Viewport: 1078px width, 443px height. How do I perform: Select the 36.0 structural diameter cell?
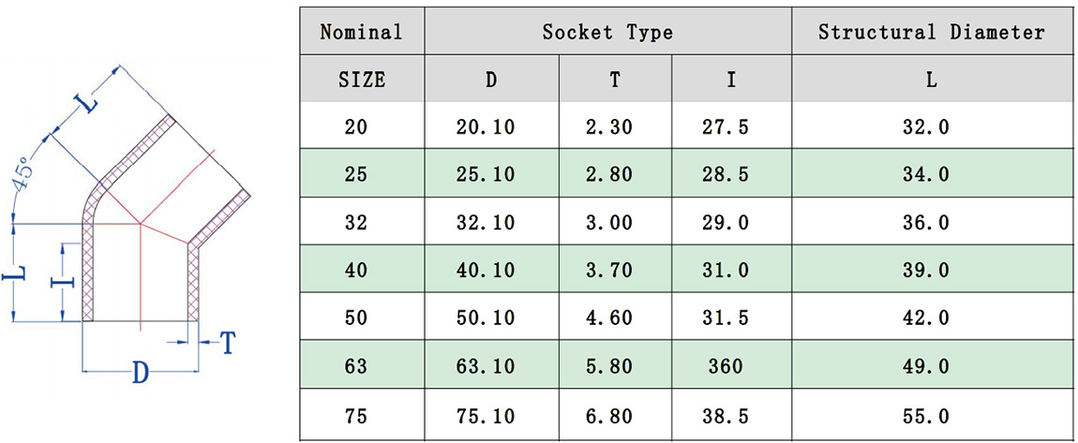pyautogui.click(x=931, y=223)
